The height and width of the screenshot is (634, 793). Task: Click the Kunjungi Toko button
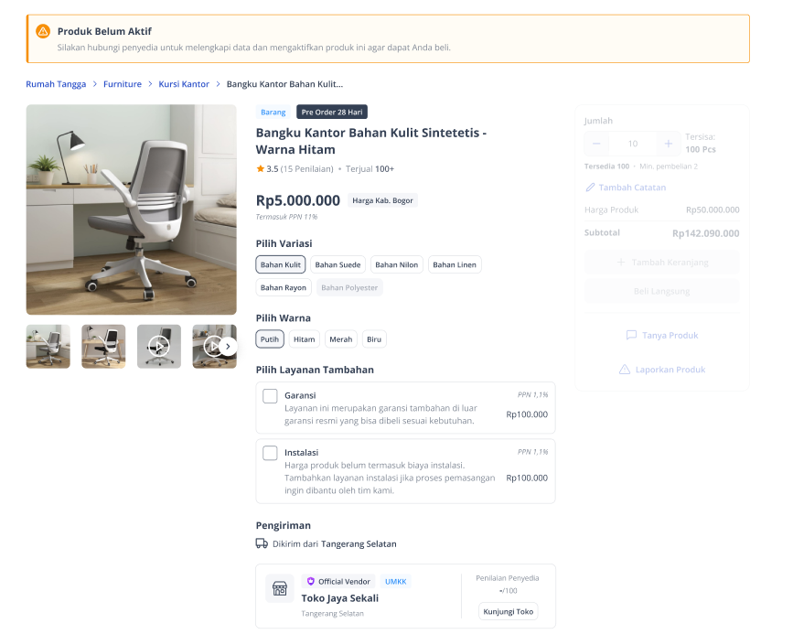coord(509,611)
